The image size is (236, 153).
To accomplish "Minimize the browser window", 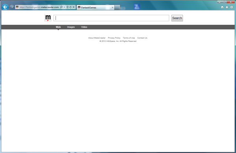I will (219, 2).
